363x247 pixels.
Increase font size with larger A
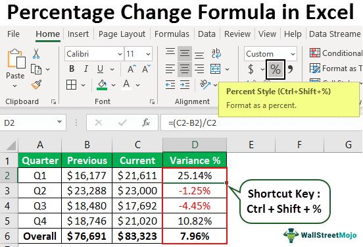coord(132,69)
